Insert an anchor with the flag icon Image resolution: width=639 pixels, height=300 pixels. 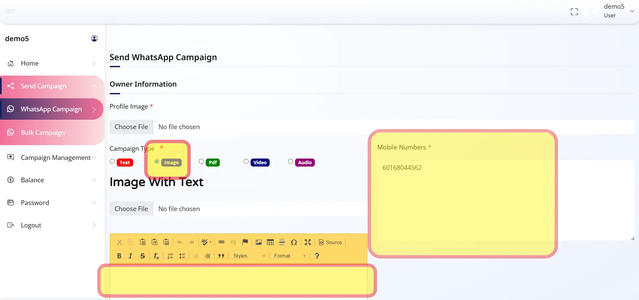[245, 242]
